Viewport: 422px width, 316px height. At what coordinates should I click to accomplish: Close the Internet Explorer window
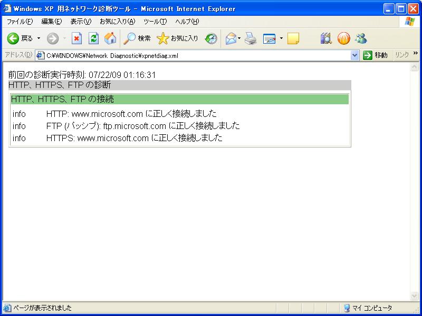click(x=413, y=9)
